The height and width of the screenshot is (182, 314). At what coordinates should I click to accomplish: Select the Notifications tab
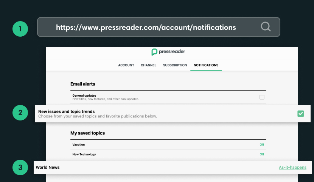coord(206,65)
